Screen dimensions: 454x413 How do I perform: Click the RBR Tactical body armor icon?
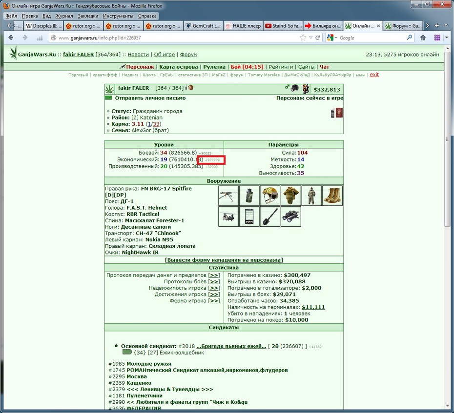point(290,196)
